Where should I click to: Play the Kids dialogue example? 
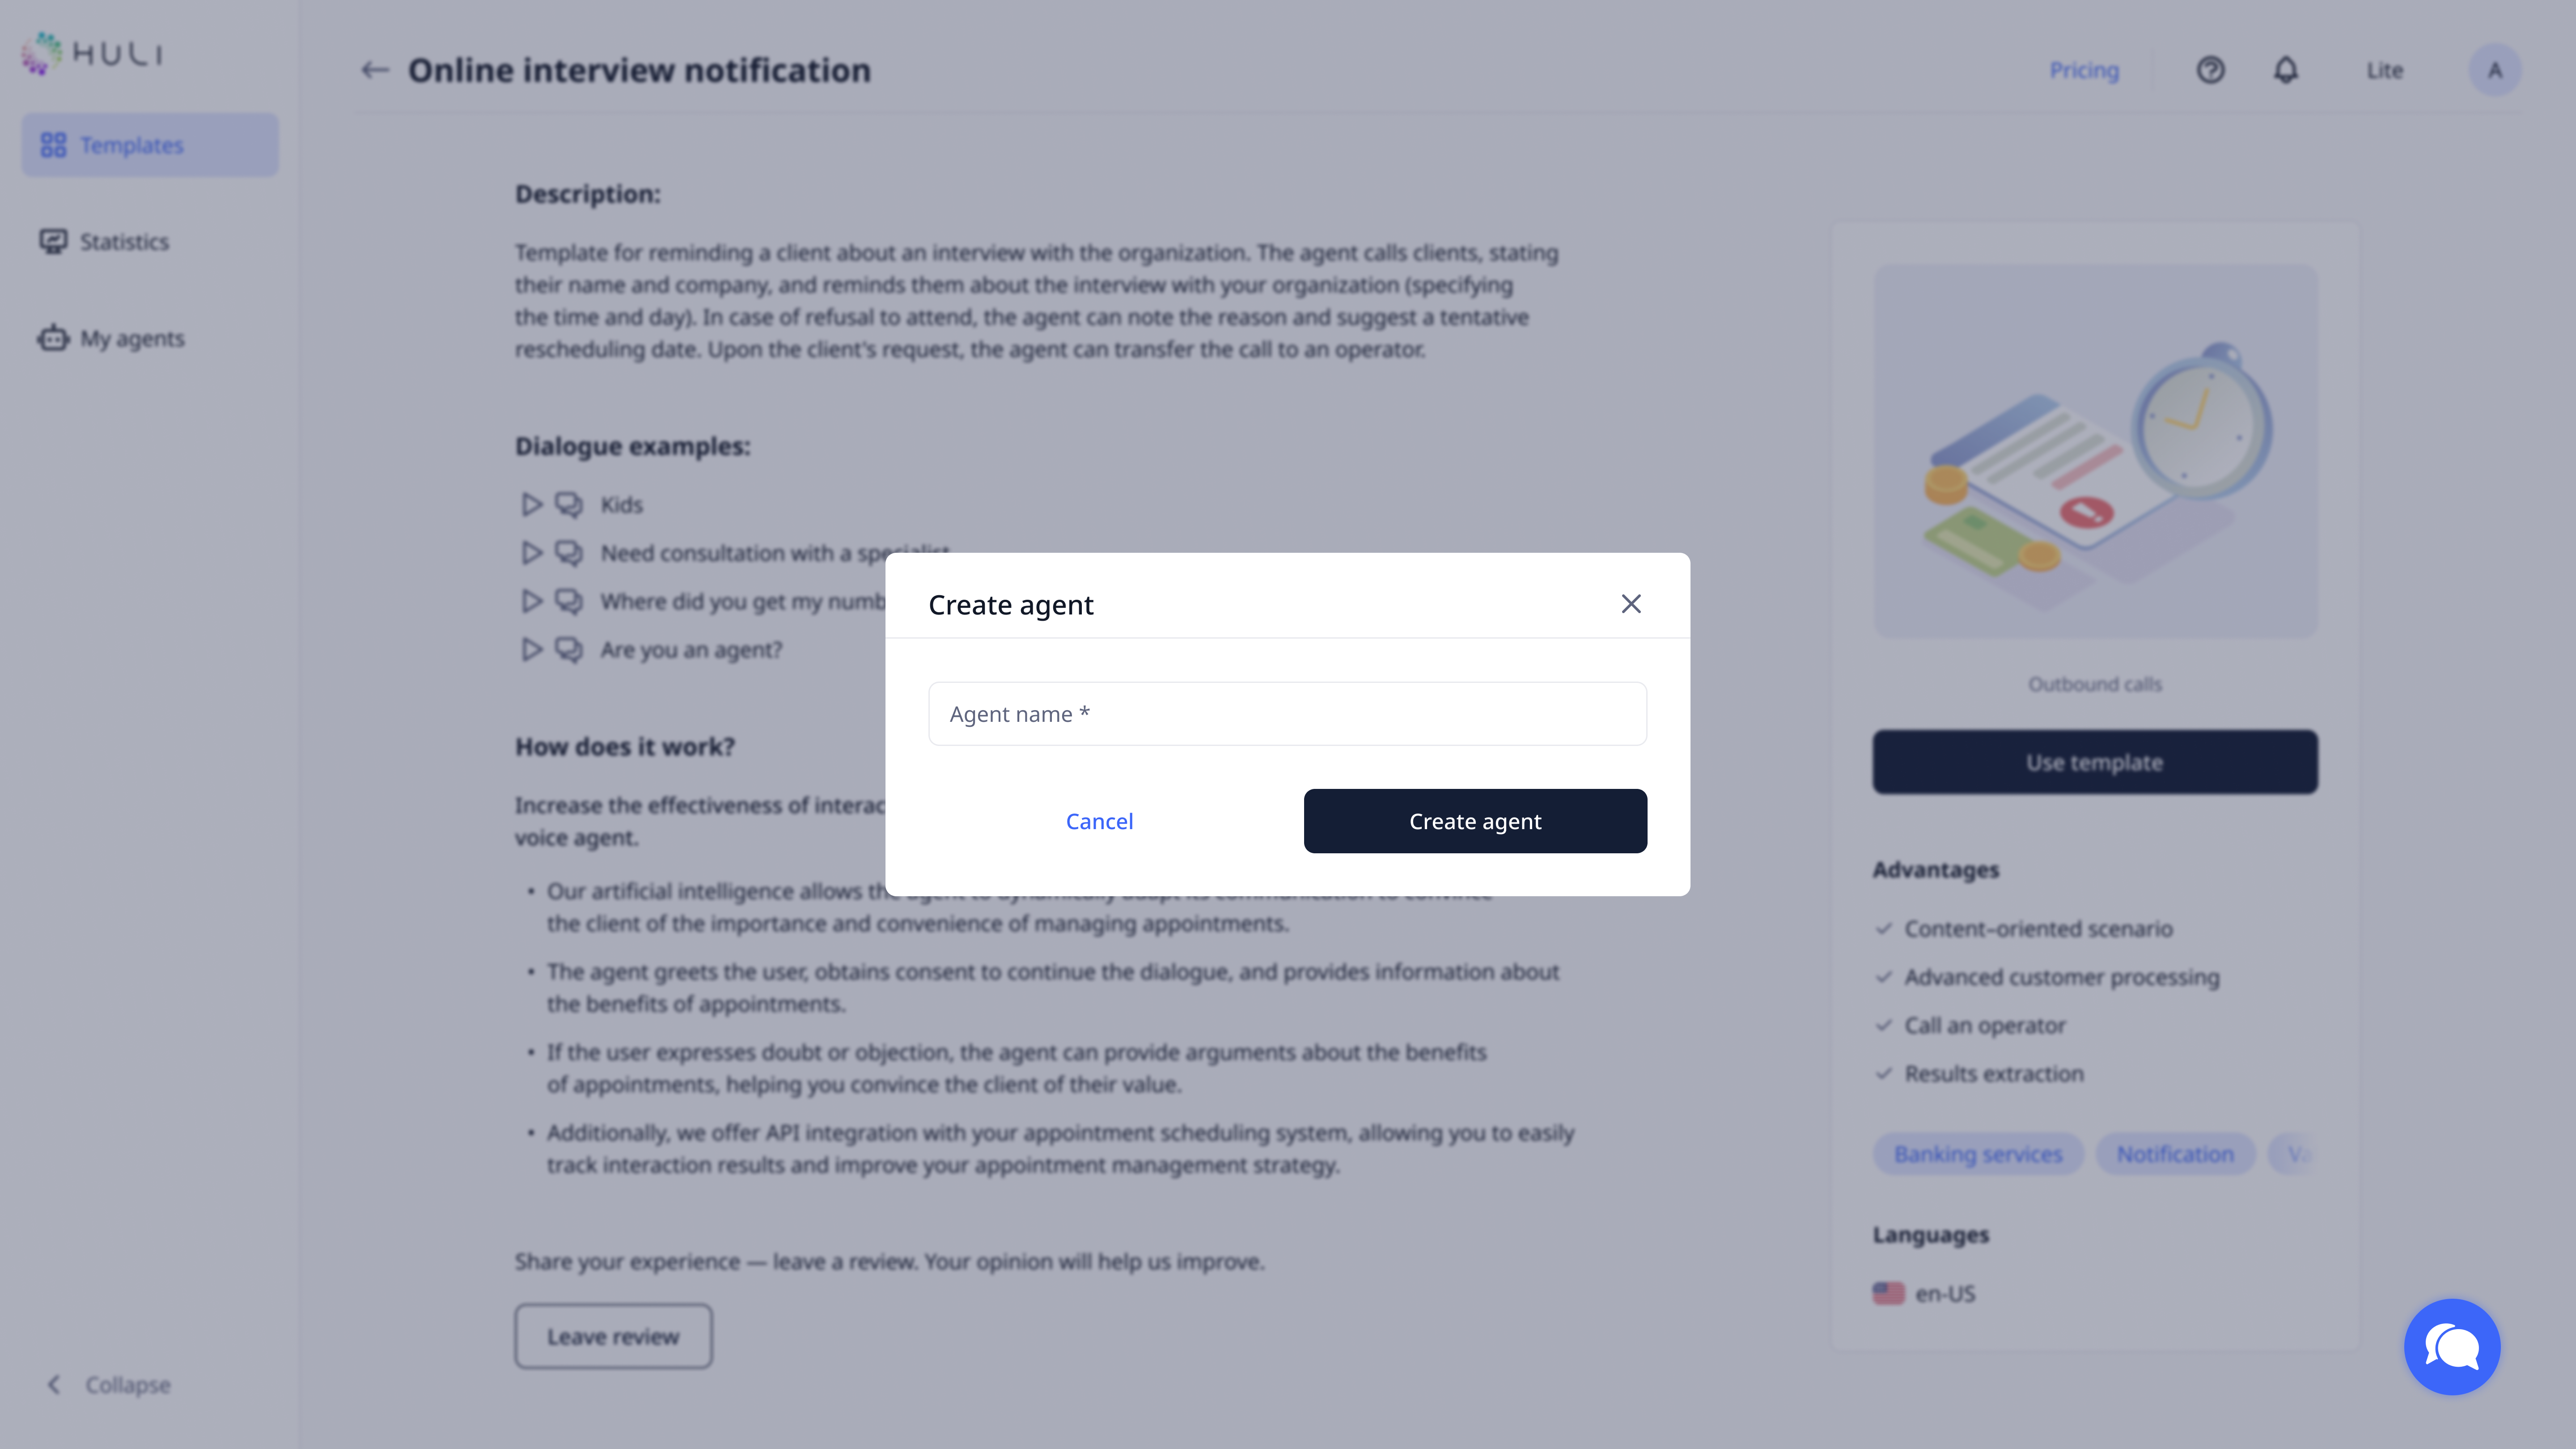tap(531, 505)
